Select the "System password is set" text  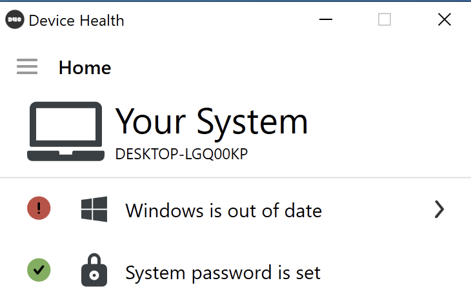point(223,273)
